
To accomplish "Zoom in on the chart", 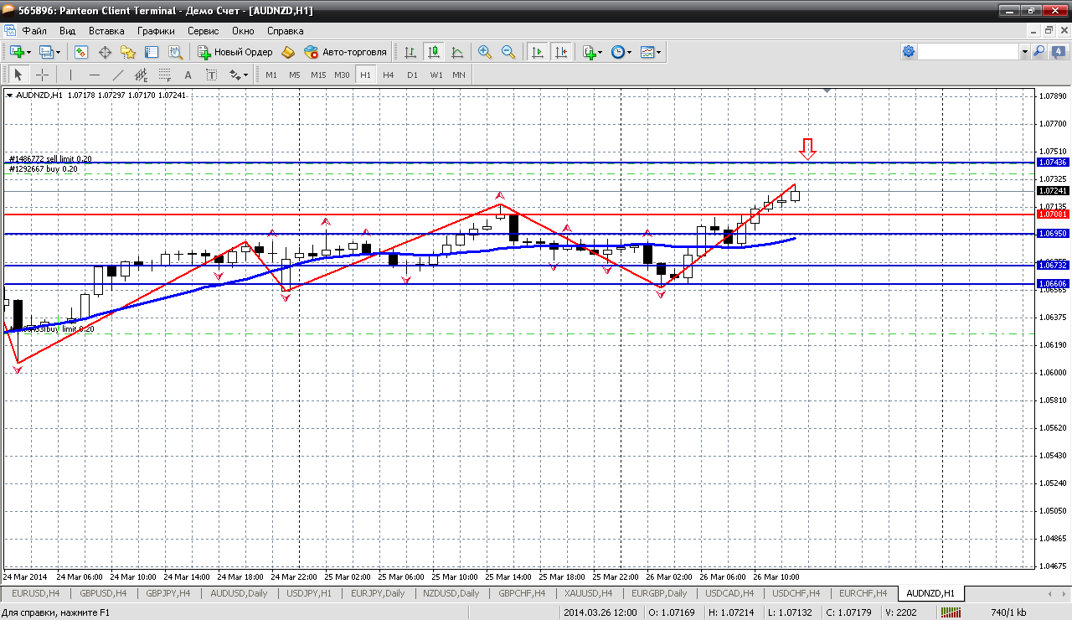I will (485, 52).
